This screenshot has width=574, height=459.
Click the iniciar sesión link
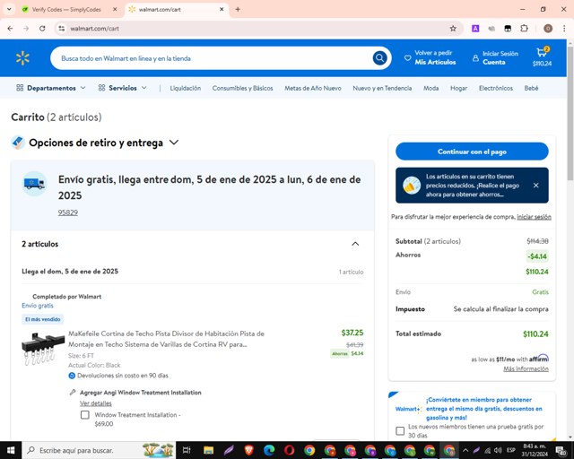(534, 217)
